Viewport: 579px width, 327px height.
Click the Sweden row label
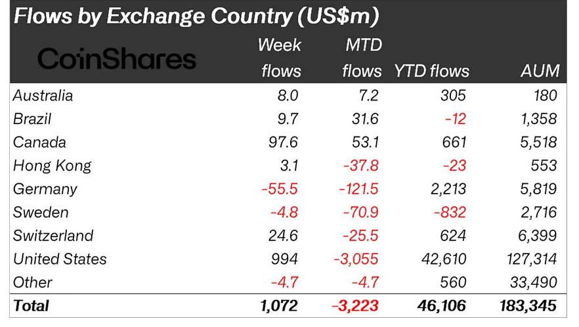coord(41,212)
